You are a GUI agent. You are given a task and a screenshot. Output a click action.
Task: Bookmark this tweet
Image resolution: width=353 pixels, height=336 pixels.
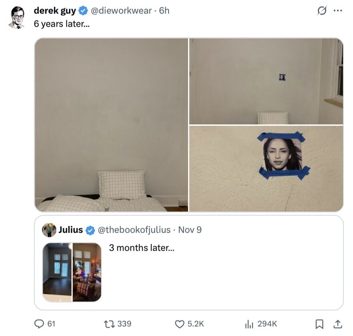coord(319,324)
